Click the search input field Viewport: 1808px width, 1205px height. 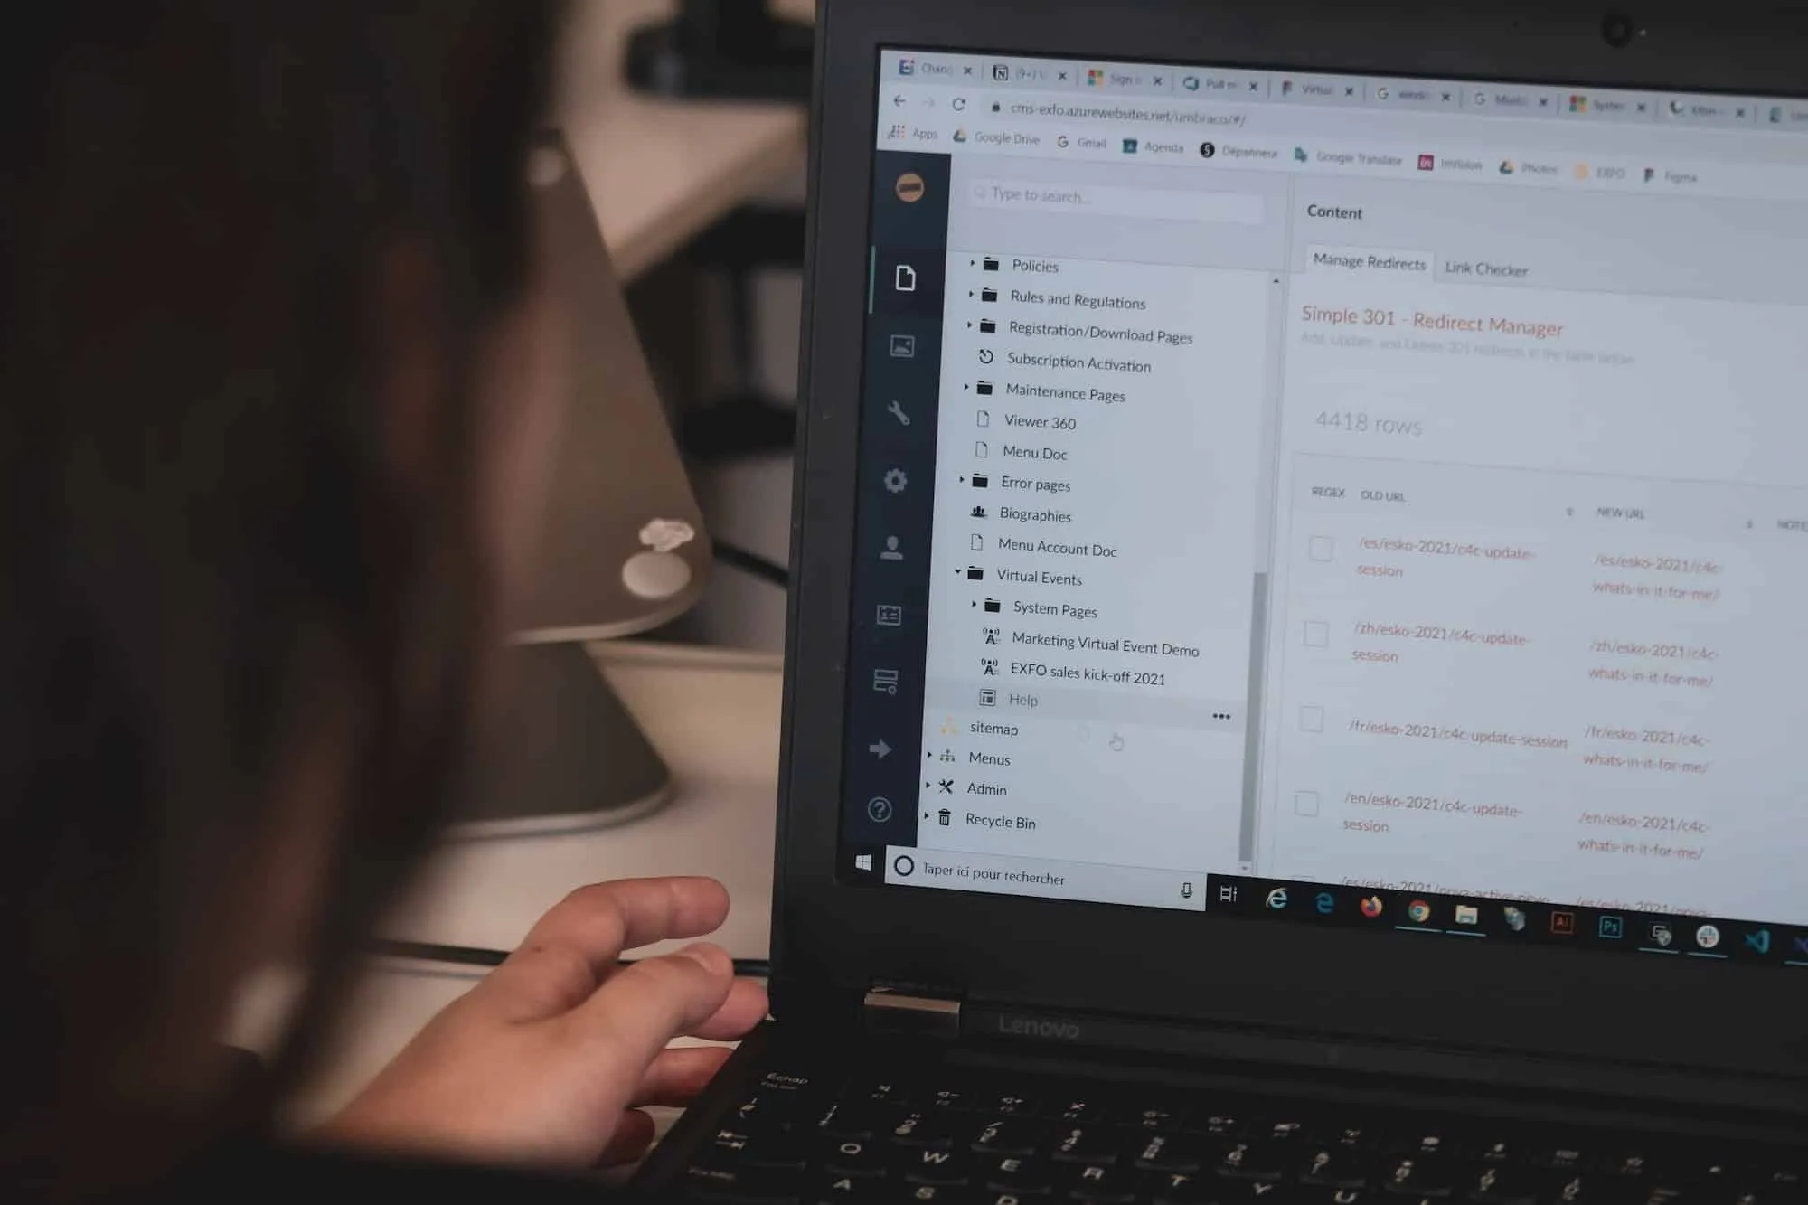pyautogui.click(x=1116, y=196)
